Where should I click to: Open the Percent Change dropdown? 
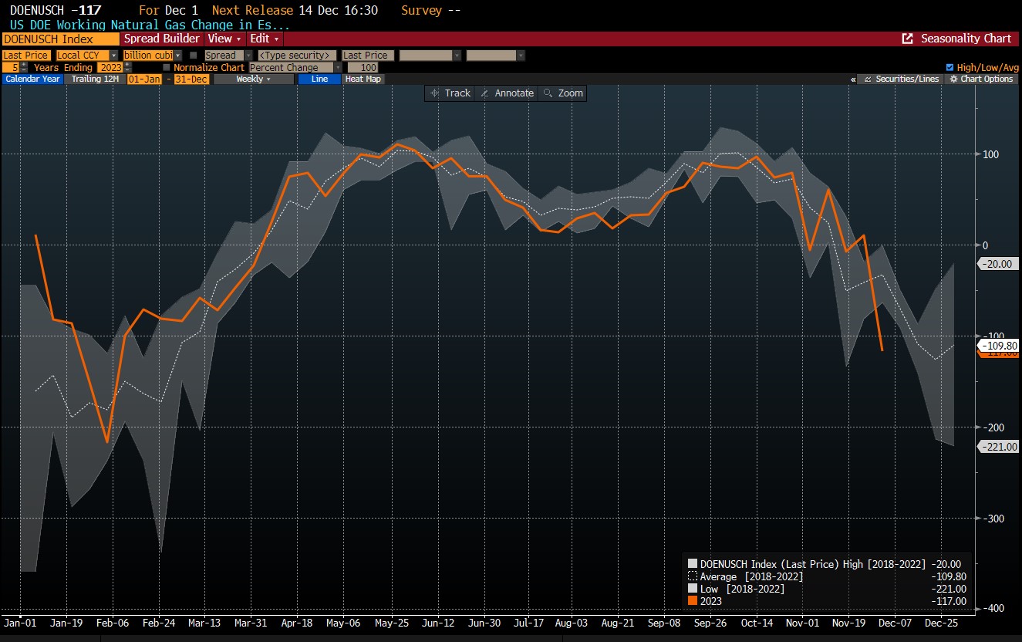pyautogui.click(x=295, y=68)
